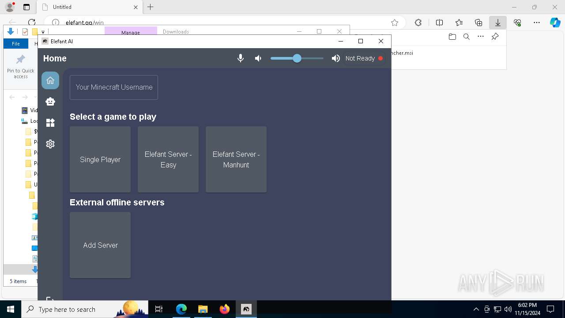Pin the Edge downloads panel
Image resolution: width=565 pixels, height=318 pixels.
pyautogui.click(x=495, y=37)
